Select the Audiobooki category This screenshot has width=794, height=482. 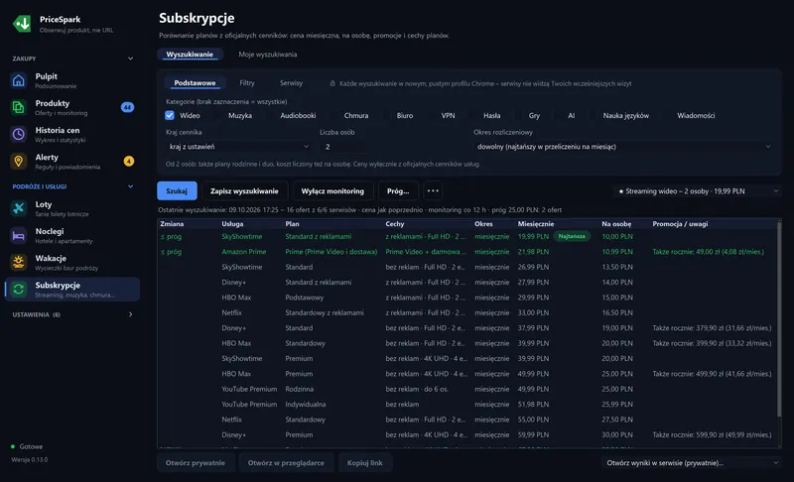pyautogui.click(x=298, y=115)
